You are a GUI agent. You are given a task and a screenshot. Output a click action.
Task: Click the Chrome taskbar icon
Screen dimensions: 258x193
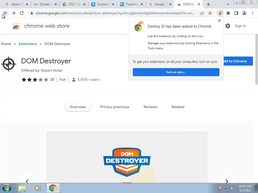coord(53,188)
